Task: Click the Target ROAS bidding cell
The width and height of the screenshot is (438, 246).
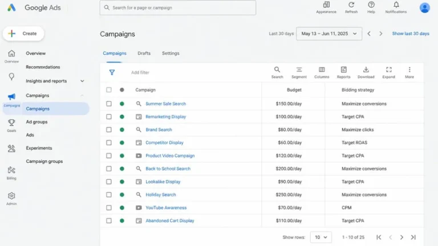Action: click(354, 142)
